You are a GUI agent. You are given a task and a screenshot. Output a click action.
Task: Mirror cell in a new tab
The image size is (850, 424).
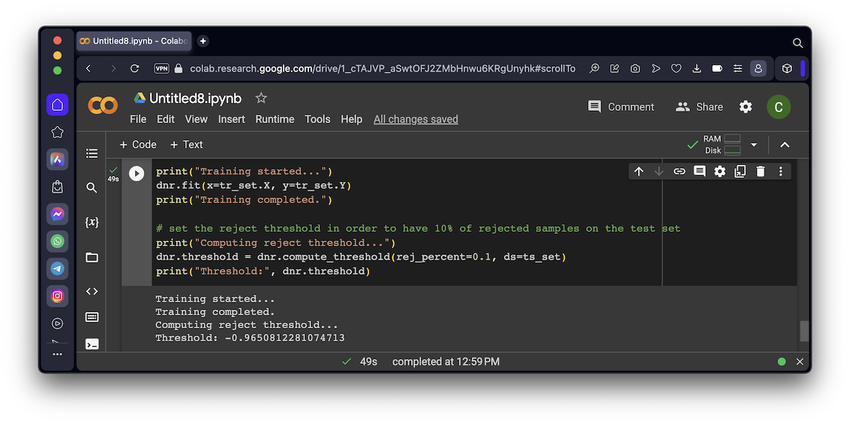(740, 172)
